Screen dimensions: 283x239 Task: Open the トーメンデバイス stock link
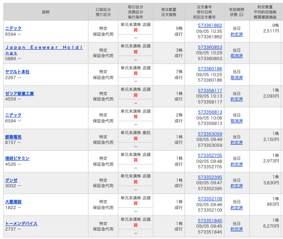[x=21, y=223]
